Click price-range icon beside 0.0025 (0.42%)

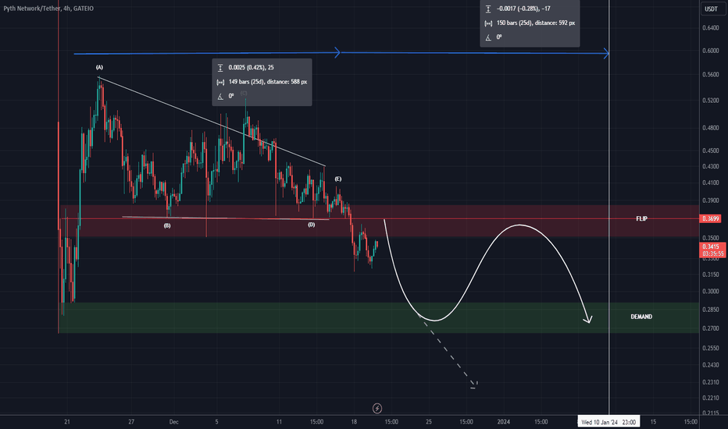[220, 68]
